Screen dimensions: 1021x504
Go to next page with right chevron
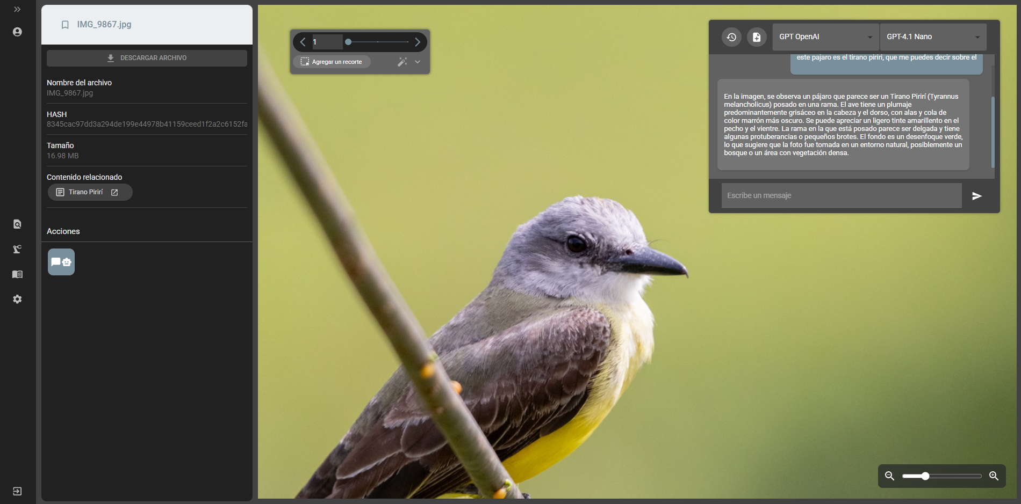coord(418,42)
